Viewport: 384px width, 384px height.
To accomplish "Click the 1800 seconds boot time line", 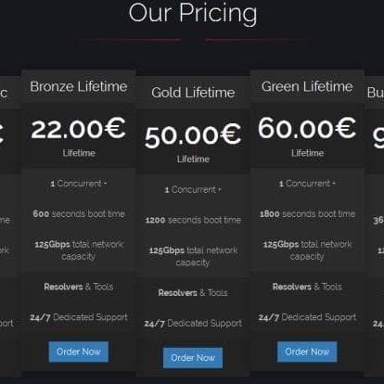I will coord(307,214).
